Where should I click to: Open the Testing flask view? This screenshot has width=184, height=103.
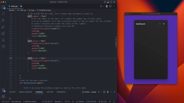click(x=3, y=40)
